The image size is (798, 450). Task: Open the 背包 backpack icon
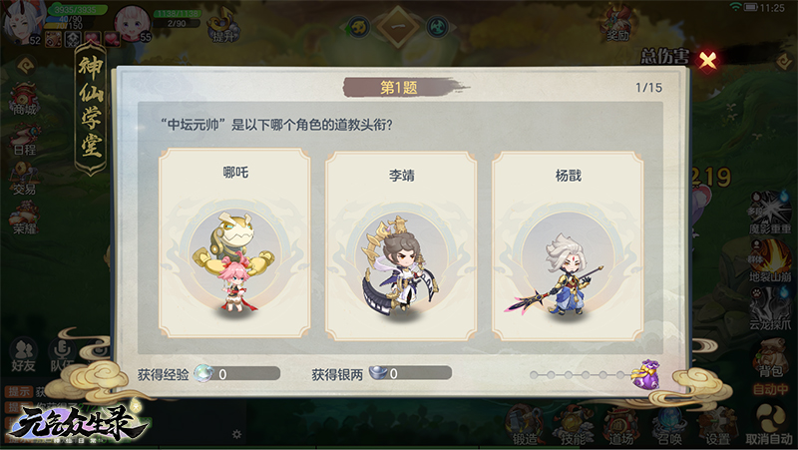point(770,359)
